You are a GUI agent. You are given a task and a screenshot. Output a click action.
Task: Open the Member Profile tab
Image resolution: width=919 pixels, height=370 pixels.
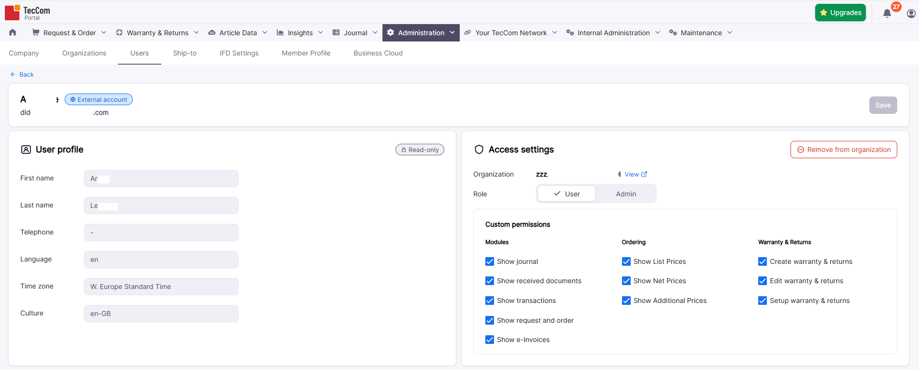point(306,53)
